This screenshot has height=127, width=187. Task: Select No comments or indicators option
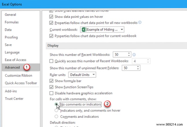click(56, 104)
